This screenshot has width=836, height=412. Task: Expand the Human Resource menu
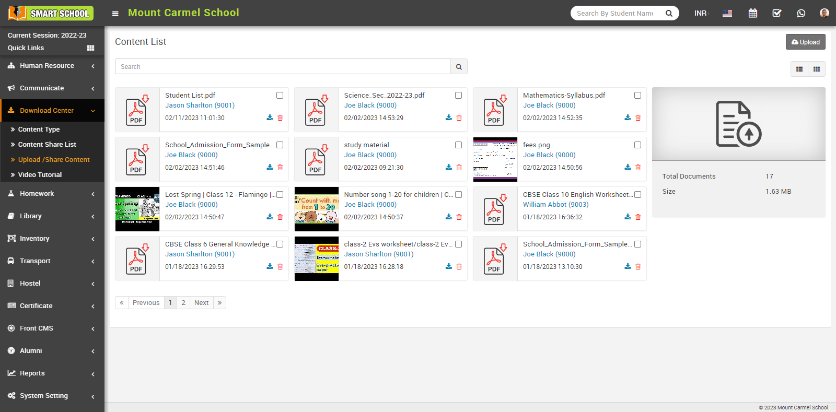coord(52,66)
